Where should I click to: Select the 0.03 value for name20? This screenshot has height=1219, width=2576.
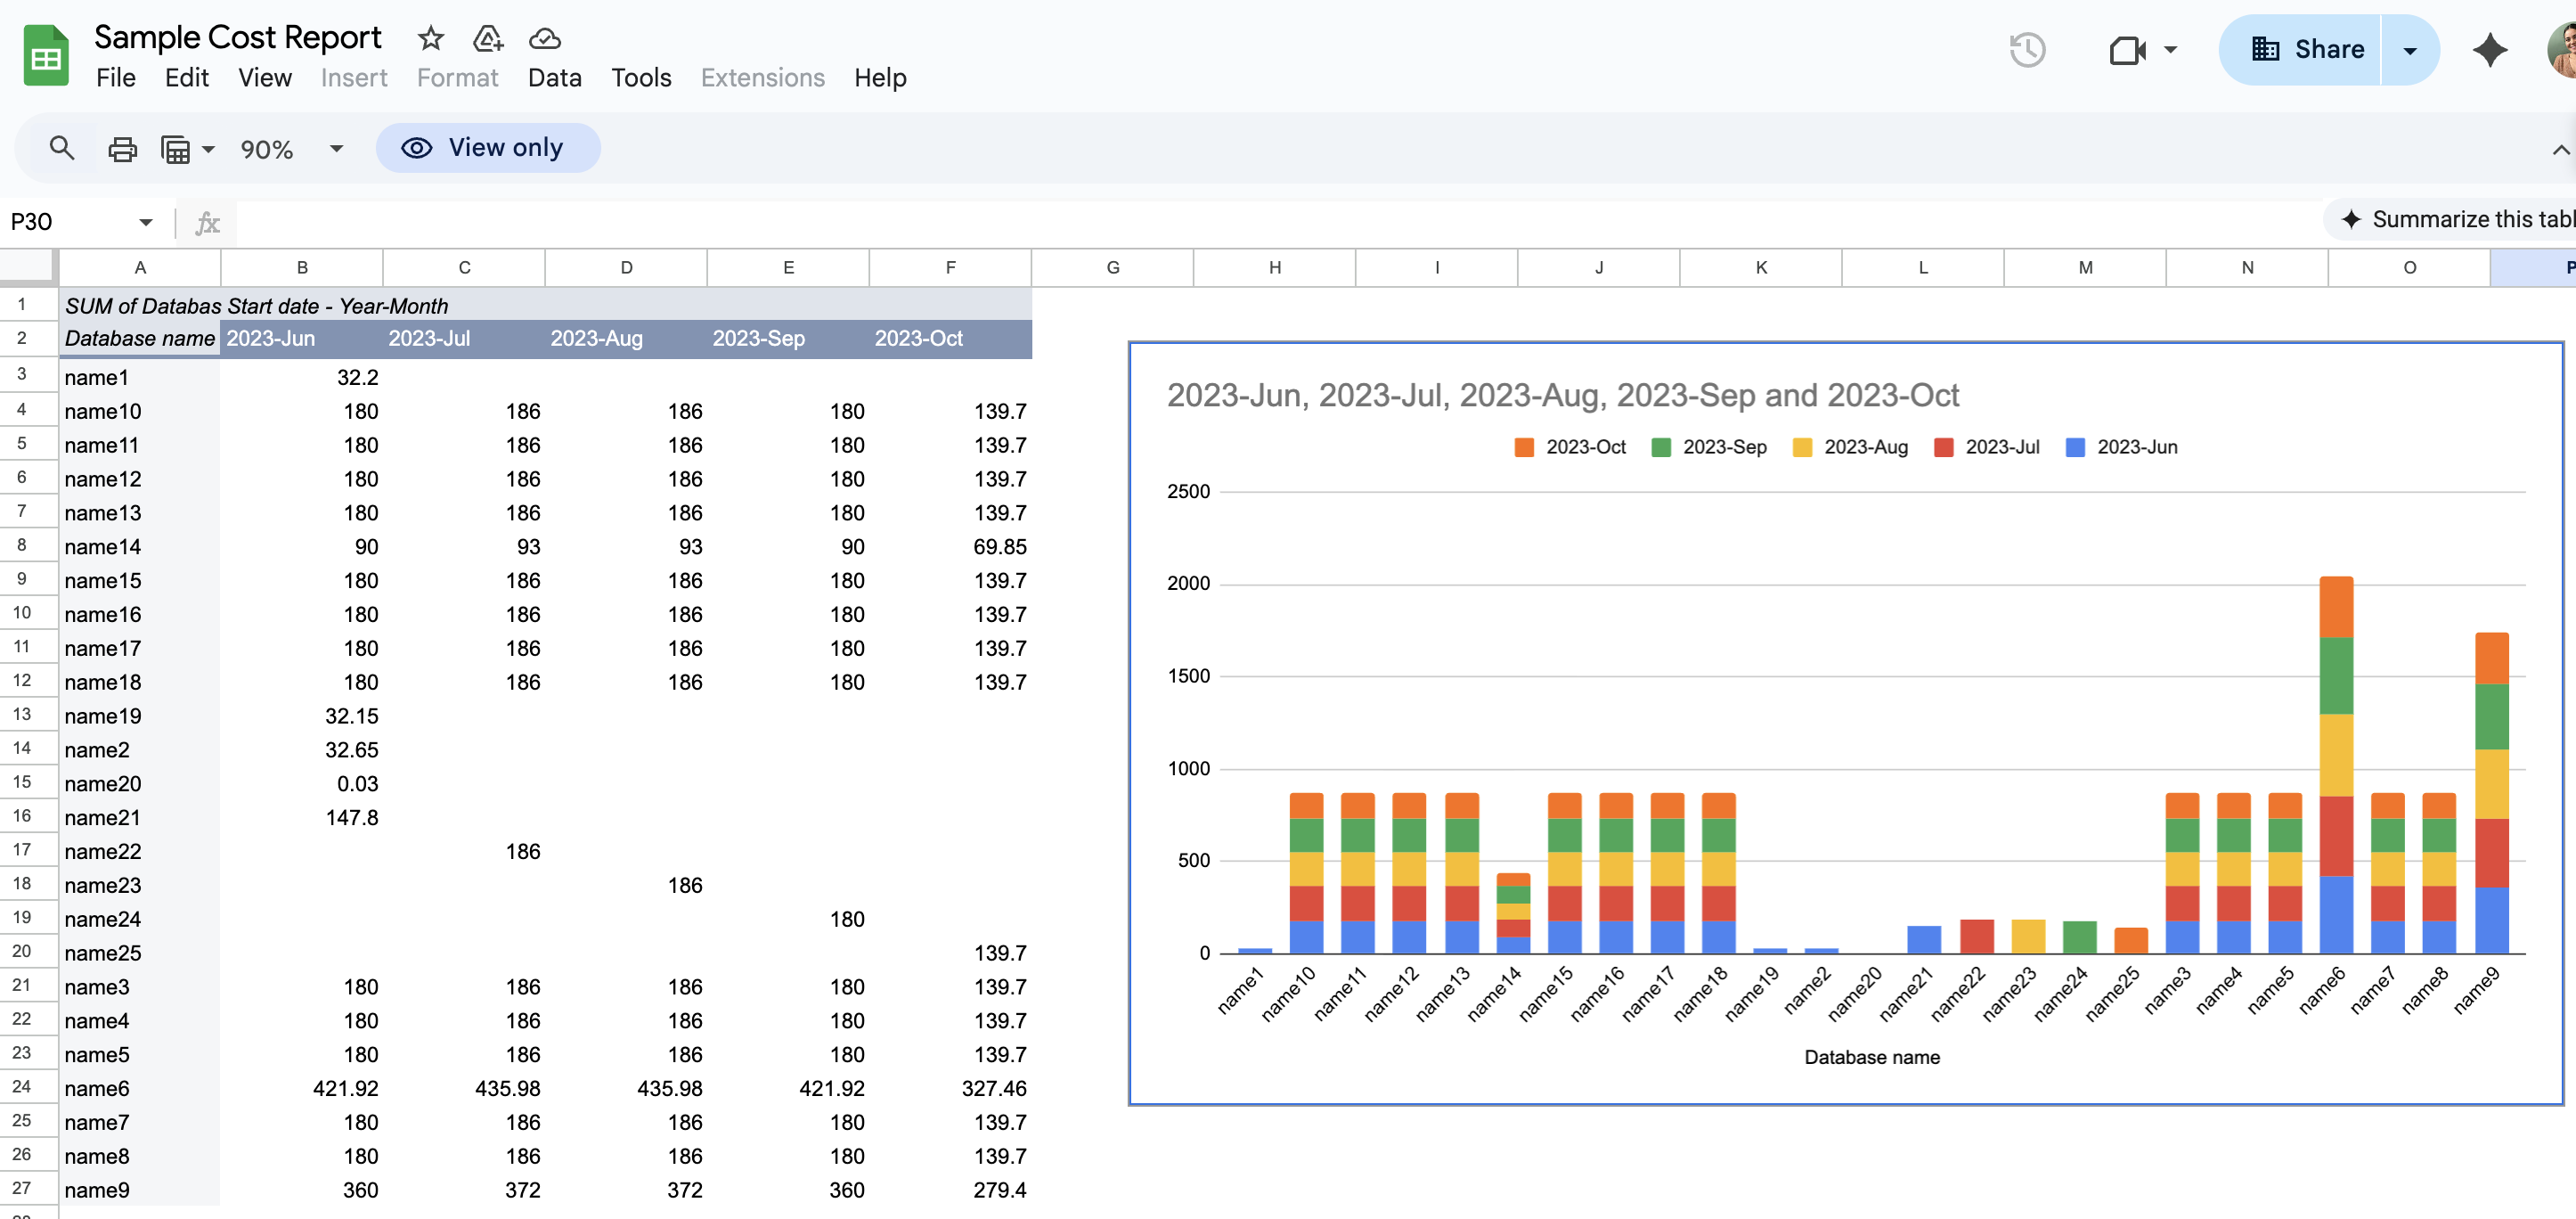pyautogui.click(x=302, y=784)
